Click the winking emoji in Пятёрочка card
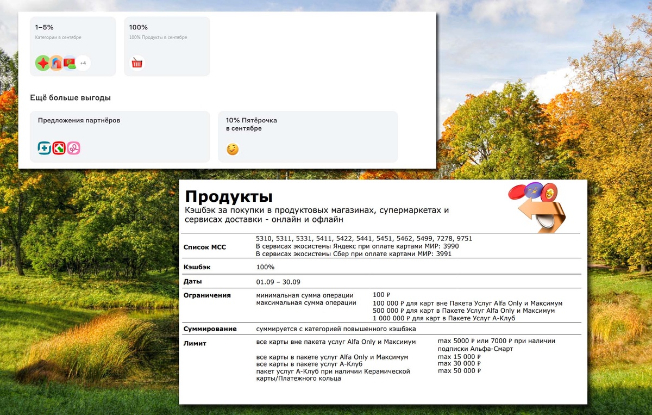 [x=233, y=149]
